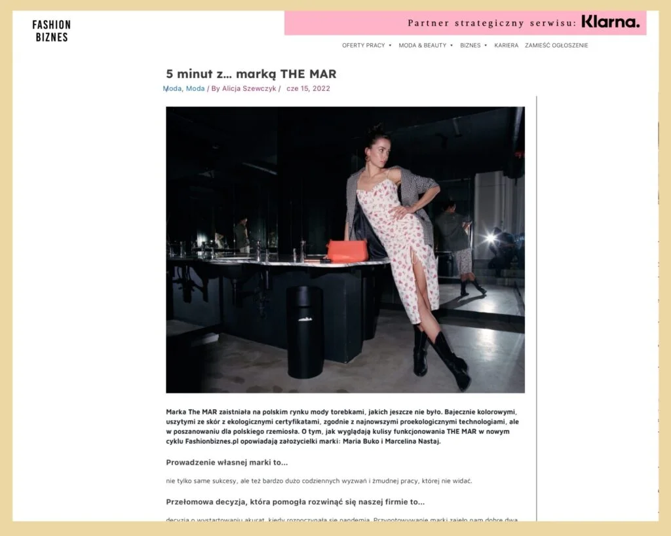Click the pink partner strategiczny banner text
Viewport: 671px width, 536px height.
coord(492,23)
